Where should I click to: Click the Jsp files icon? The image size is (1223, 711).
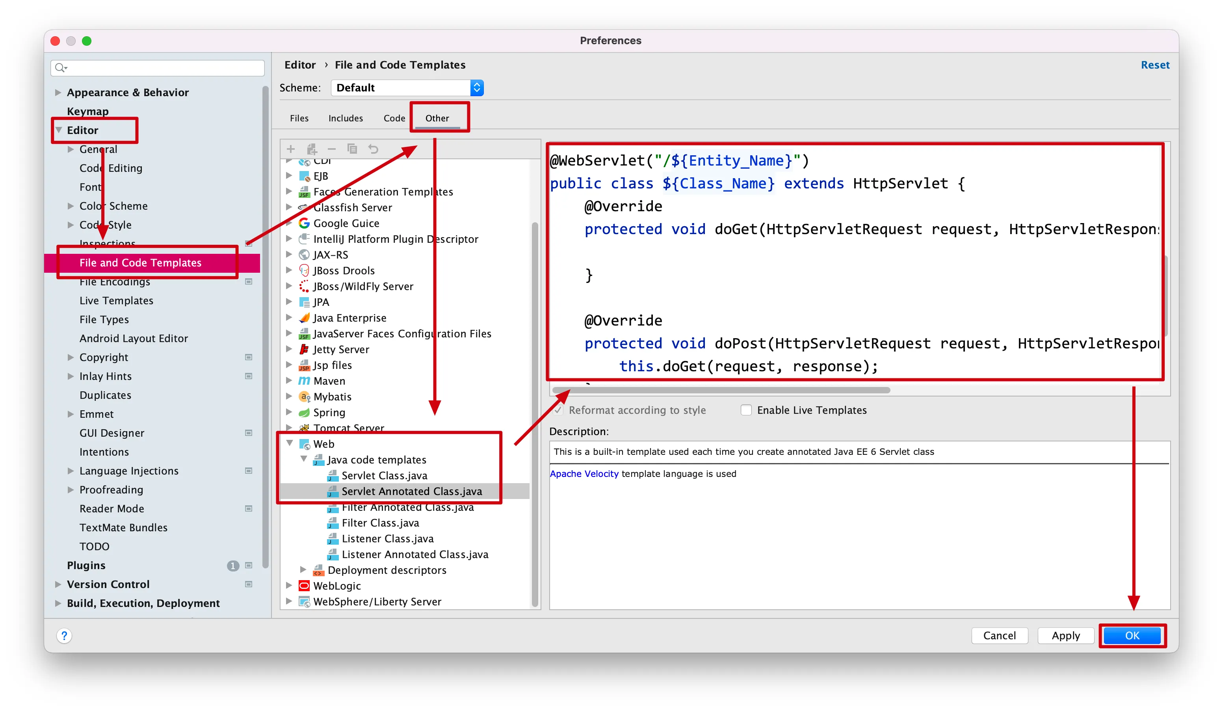click(x=304, y=365)
